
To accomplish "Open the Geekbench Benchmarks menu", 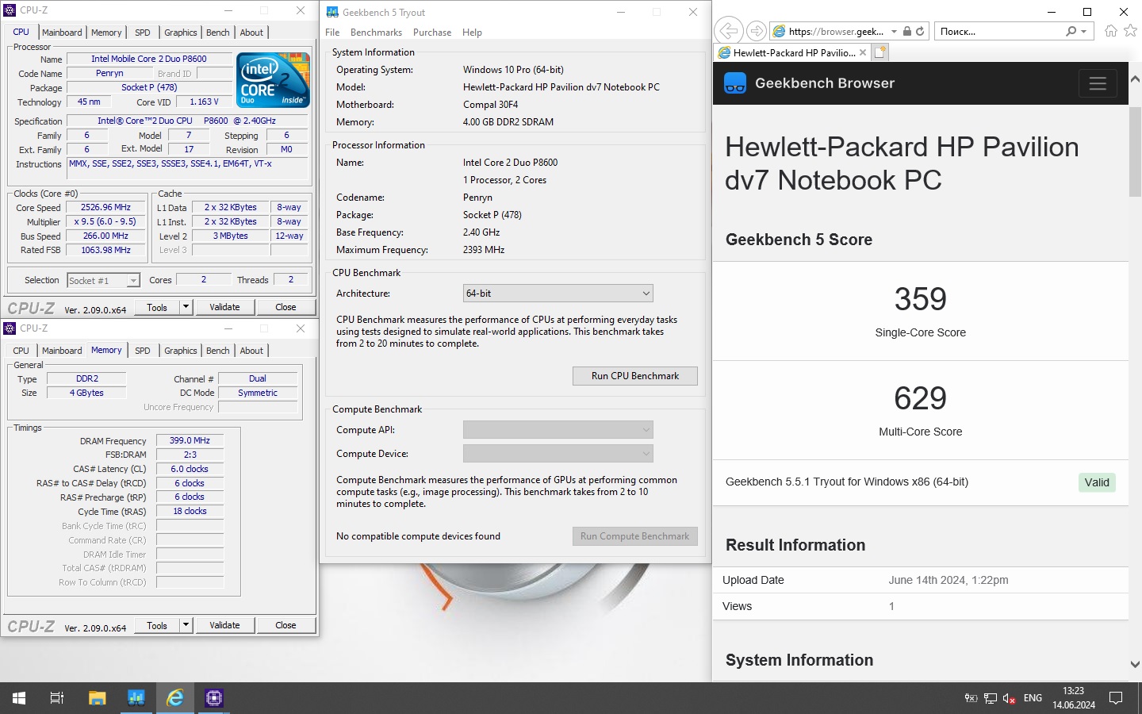I will click(376, 33).
